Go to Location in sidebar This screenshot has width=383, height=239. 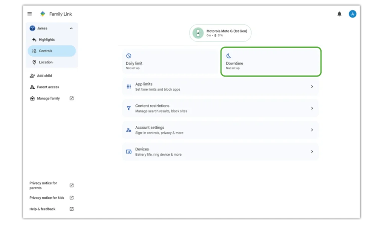point(52,62)
